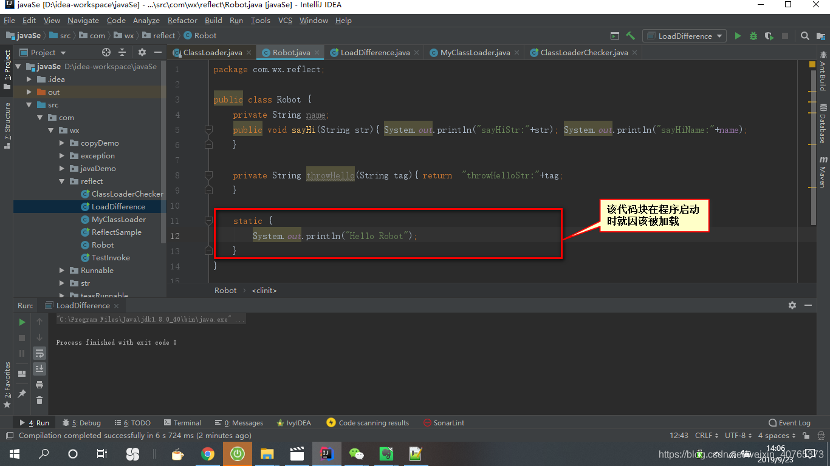Click the scroll-from-source target icon in Project panel
The width and height of the screenshot is (830, 466).
[x=106, y=52]
